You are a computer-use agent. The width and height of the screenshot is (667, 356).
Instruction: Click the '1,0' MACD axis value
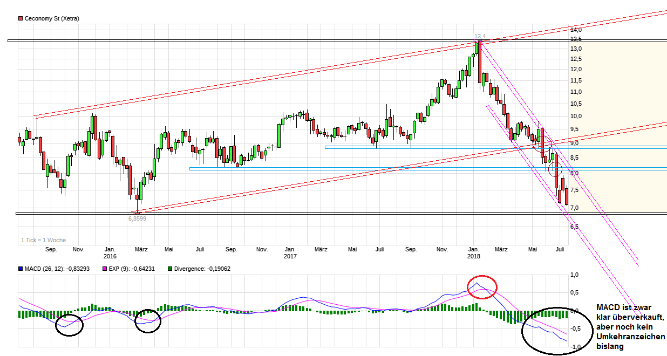tap(575, 275)
